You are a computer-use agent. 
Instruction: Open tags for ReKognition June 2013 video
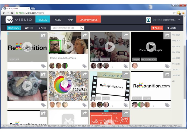tap(43, 66)
